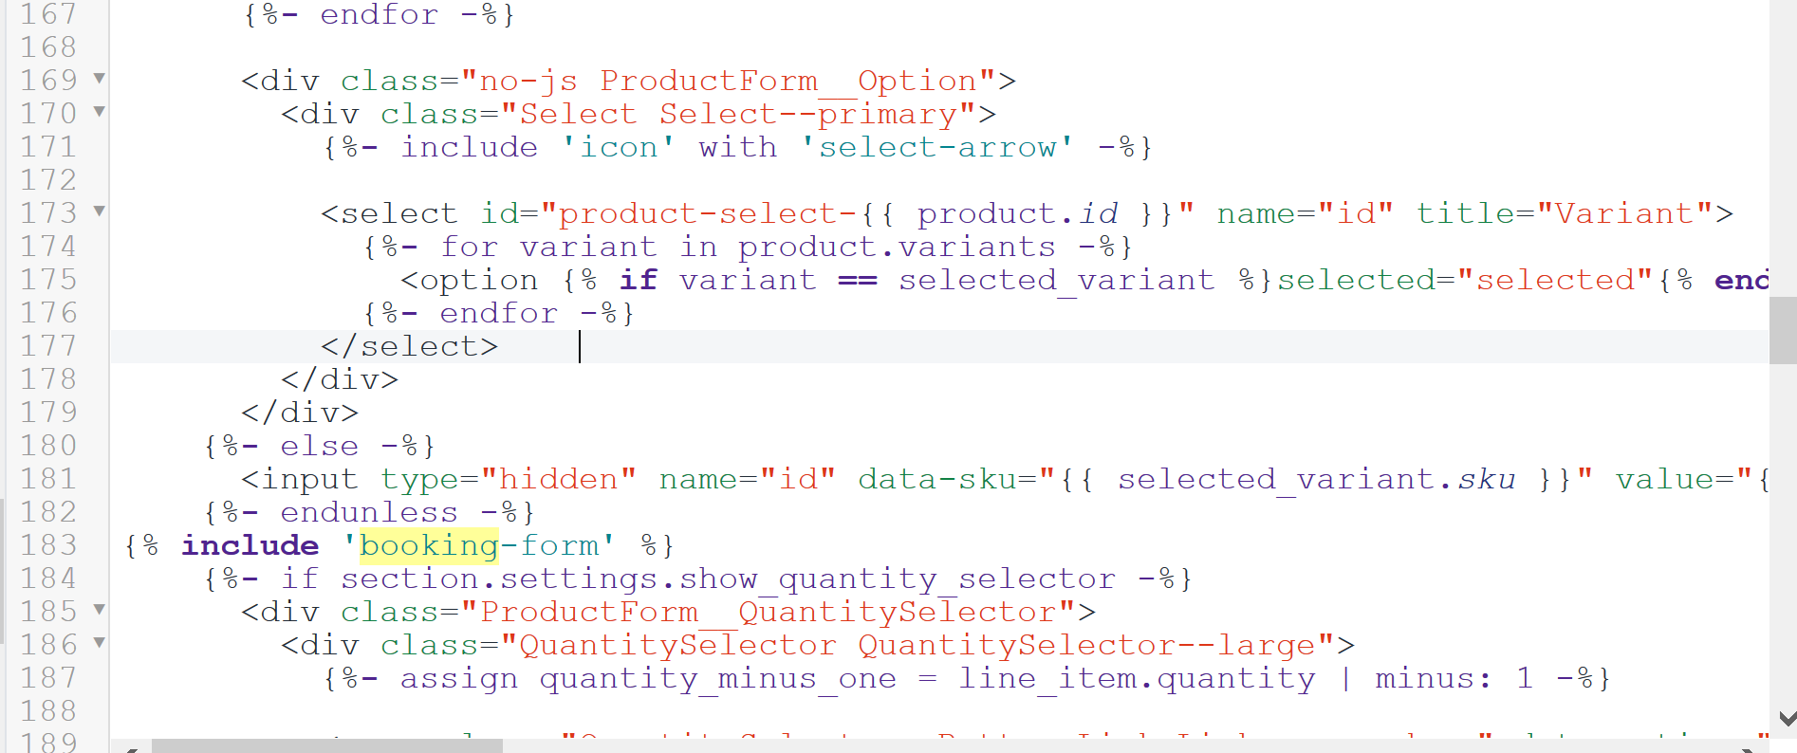
Task: Click line number 183 in the gutter
Action: [x=48, y=545]
